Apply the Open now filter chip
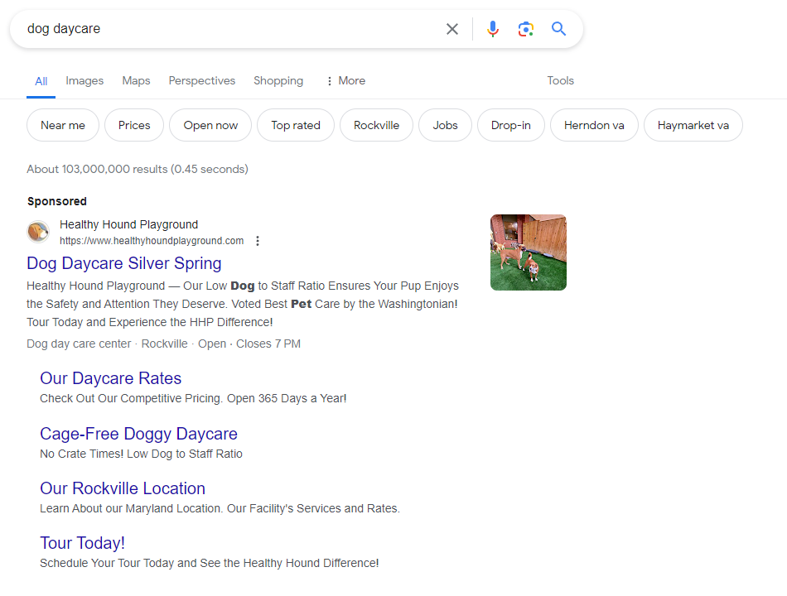The width and height of the screenshot is (787, 596). [x=210, y=126]
